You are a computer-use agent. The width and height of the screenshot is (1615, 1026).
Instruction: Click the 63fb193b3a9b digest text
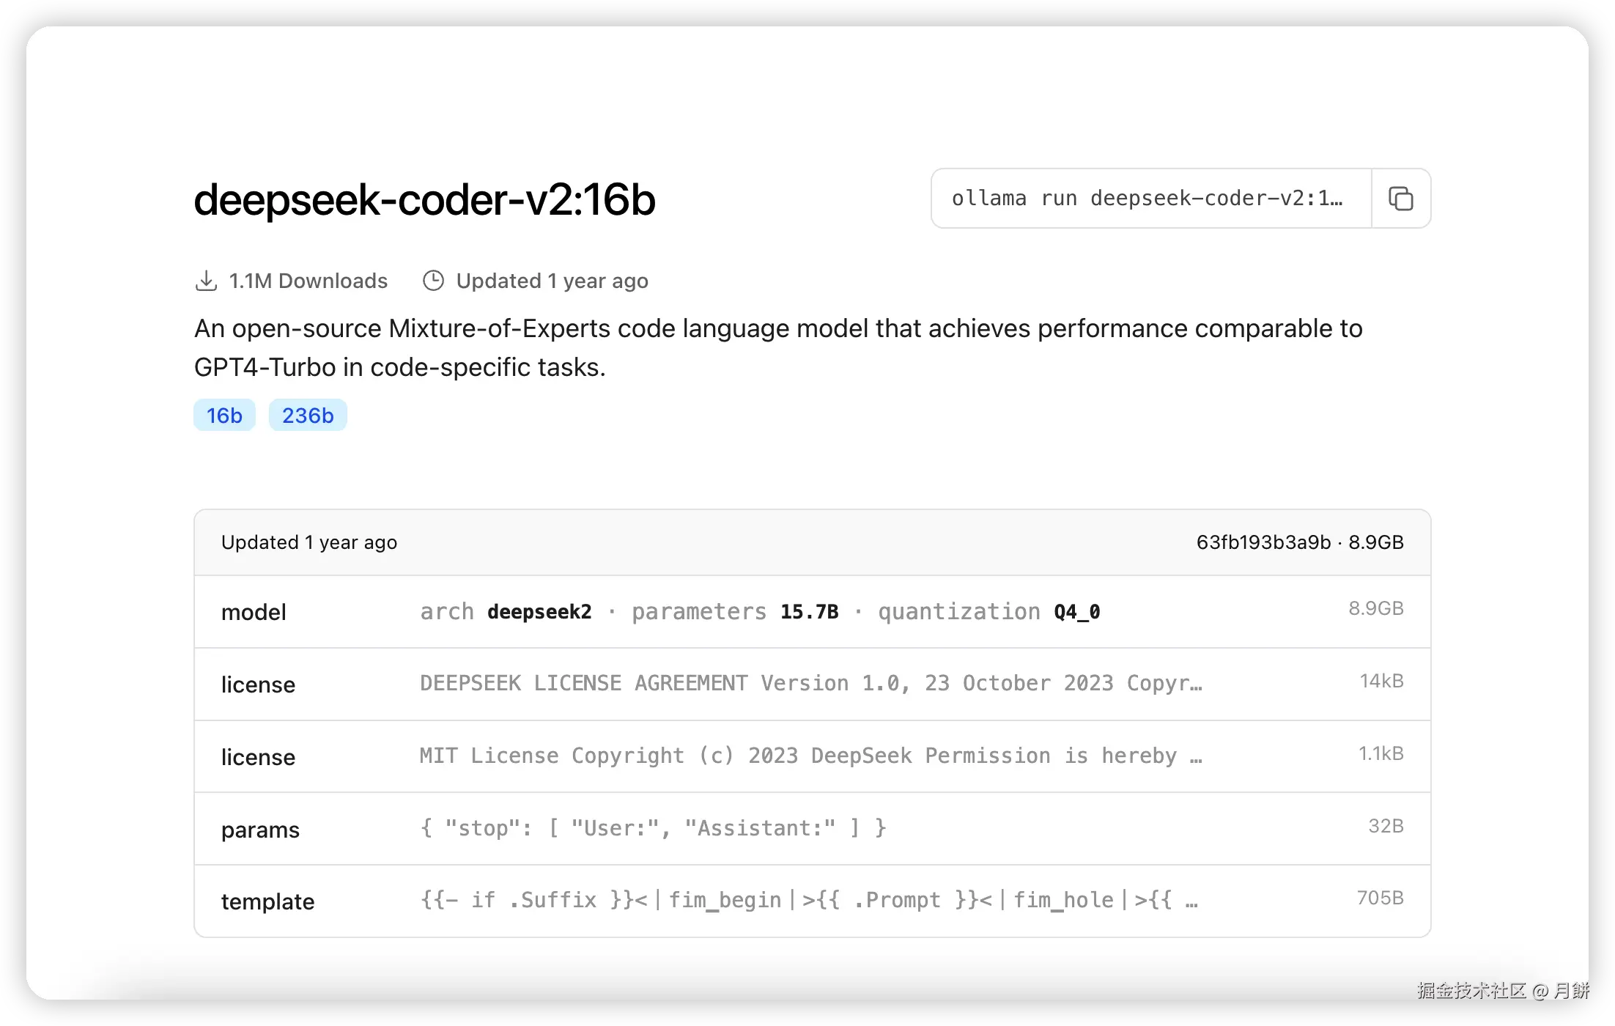click(1263, 542)
